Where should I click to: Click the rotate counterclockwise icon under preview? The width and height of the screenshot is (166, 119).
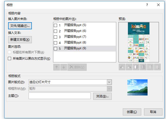(122, 67)
